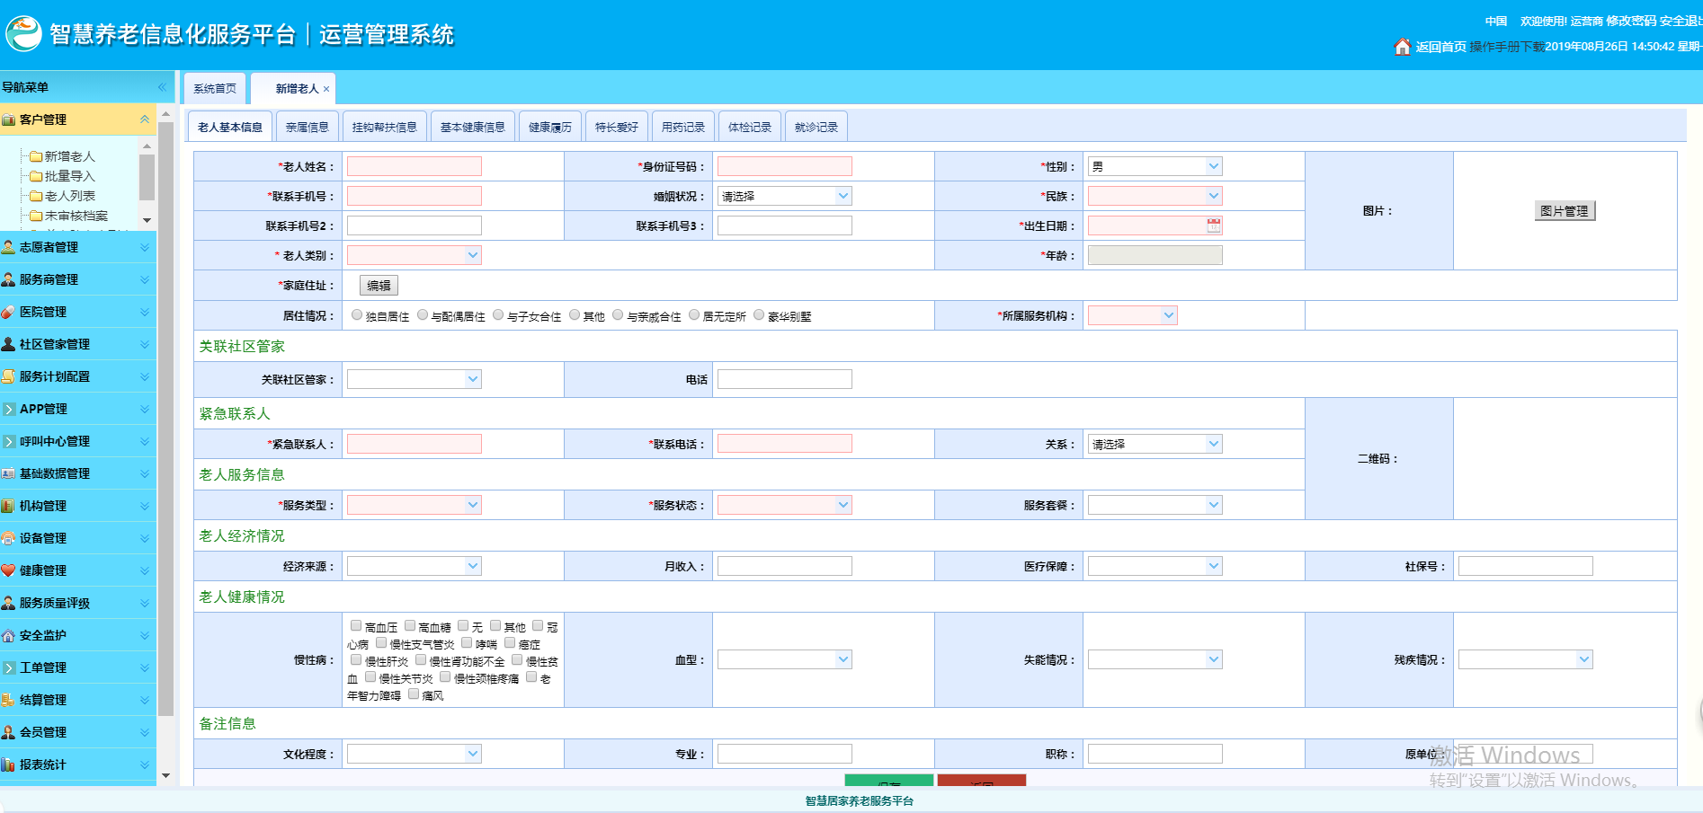Click the 会员管理 person icon
Screen dimensions: 1703x813
pos(9,732)
